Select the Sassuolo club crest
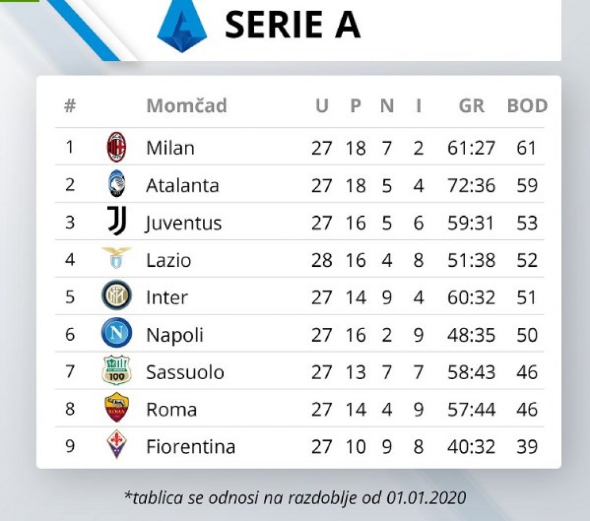590x521 pixels. (116, 370)
